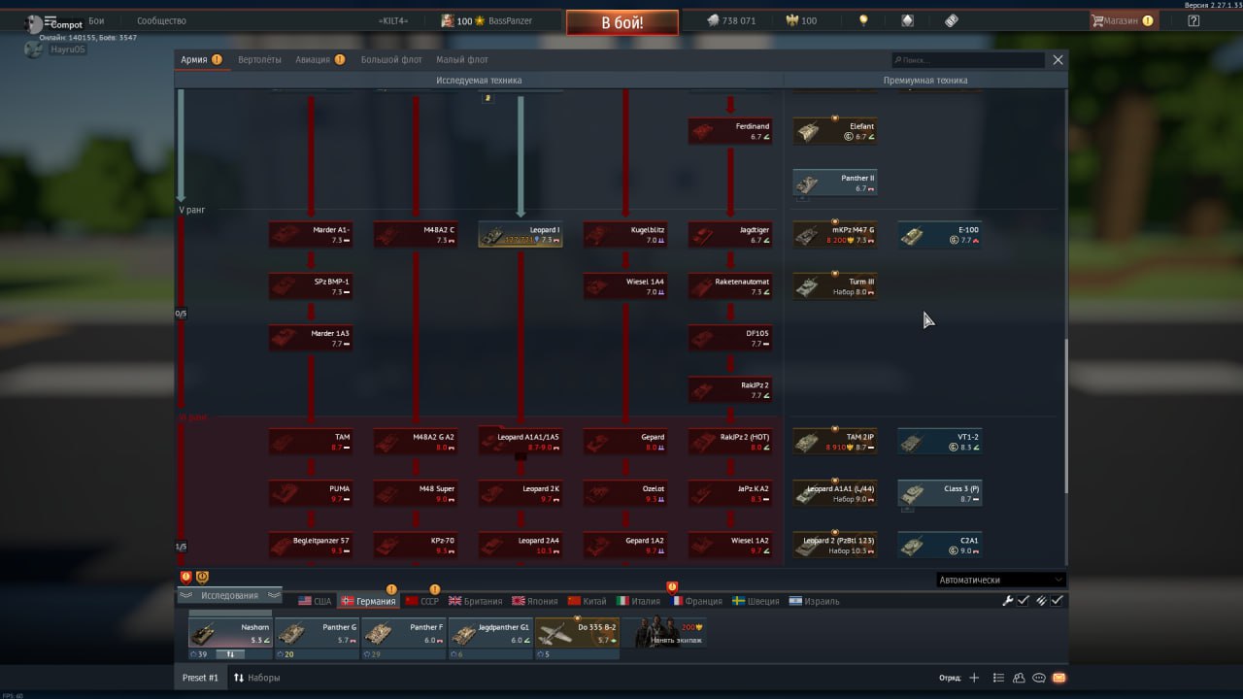Select the SPz BMP-1 vehicle card
1243x699 pixels.
click(311, 286)
